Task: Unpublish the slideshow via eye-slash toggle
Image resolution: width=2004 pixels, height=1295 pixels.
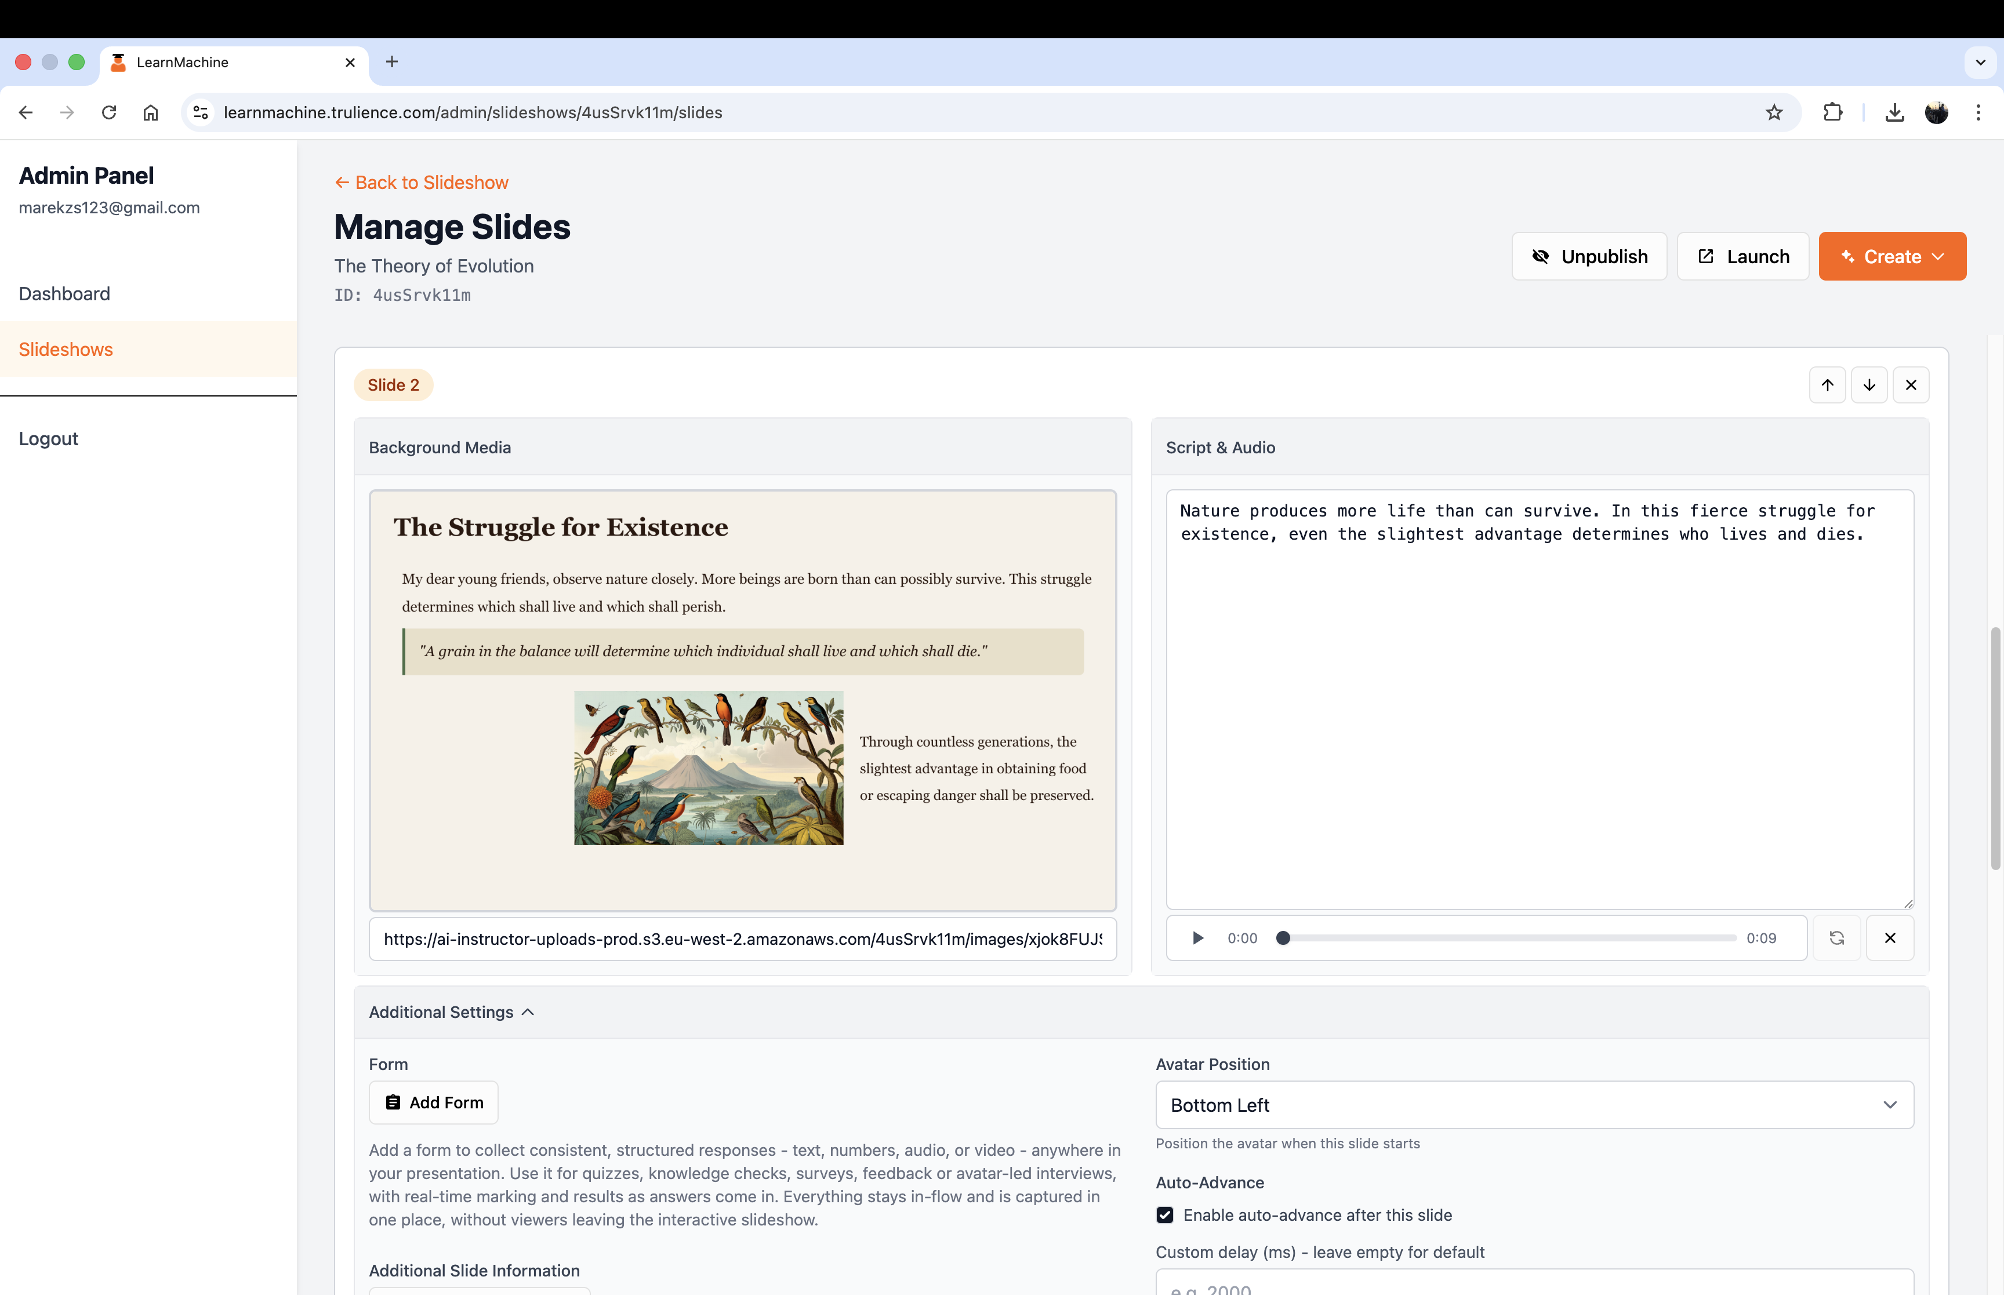Action: tap(1588, 256)
